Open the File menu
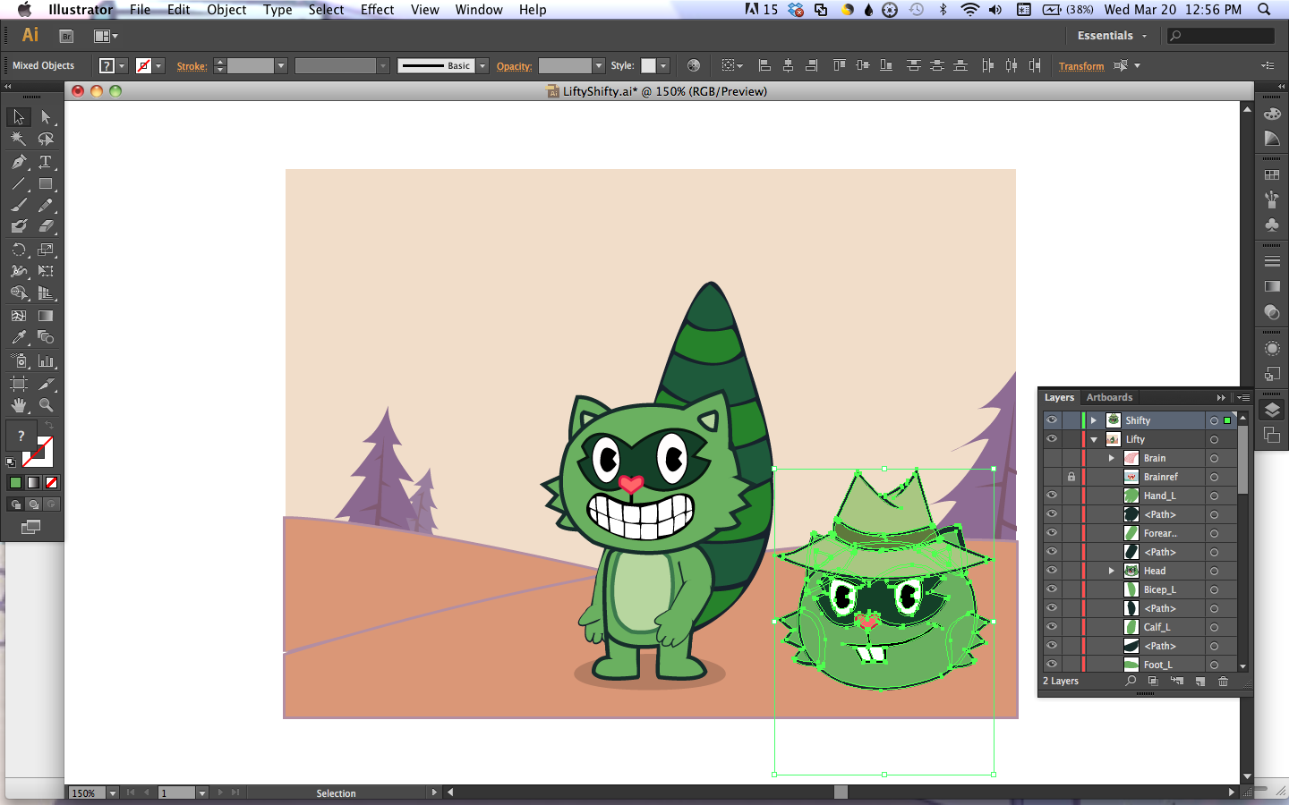The width and height of the screenshot is (1289, 805). point(140,10)
